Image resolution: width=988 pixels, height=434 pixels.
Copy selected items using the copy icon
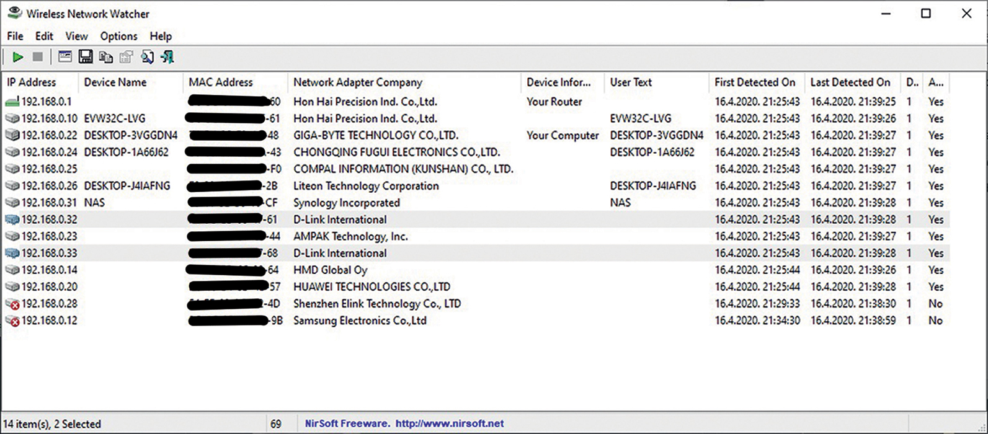(x=106, y=57)
